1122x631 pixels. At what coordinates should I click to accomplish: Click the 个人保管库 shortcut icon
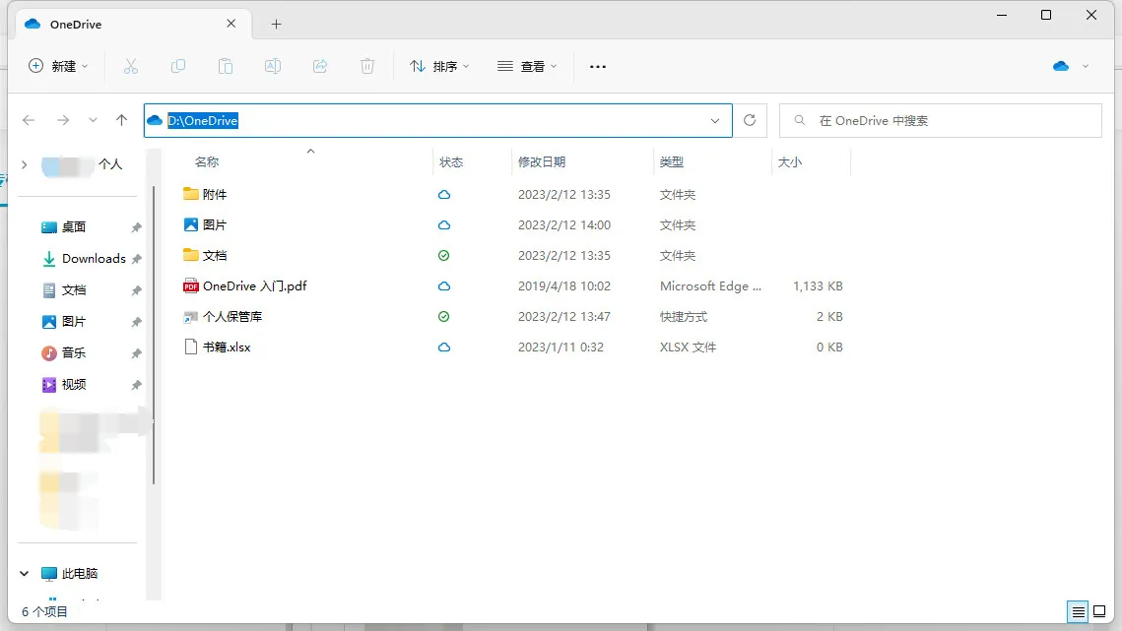click(x=190, y=316)
